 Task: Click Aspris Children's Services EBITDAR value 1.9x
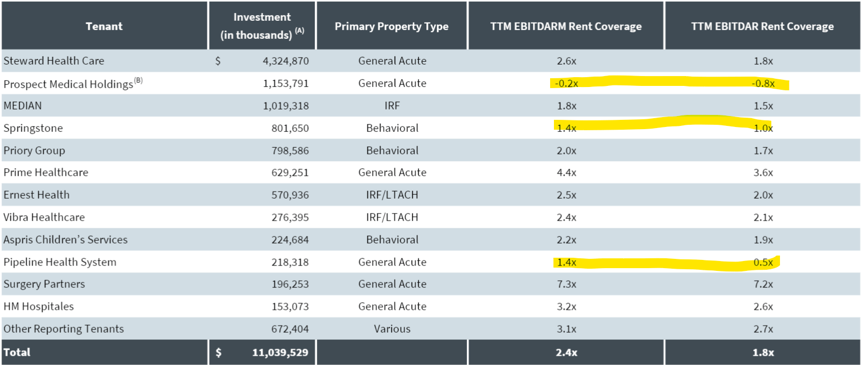coord(763,240)
